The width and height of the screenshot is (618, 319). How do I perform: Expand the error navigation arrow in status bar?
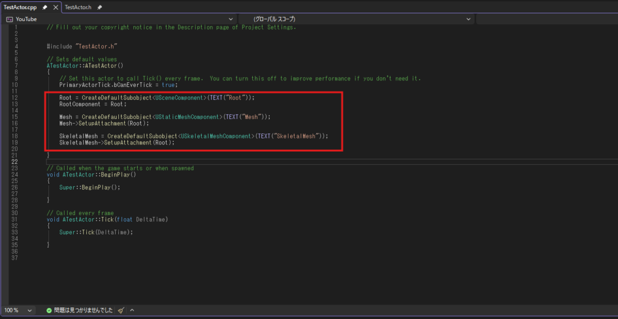[x=132, y=310]
